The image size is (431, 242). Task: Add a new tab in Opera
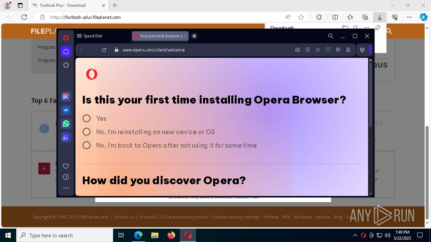[x=194, y=36]
